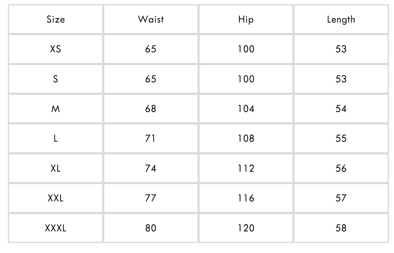Screen dimensions: 394x253
Task: Select waist value 80 for XXXL
Action: pos(151,228)
